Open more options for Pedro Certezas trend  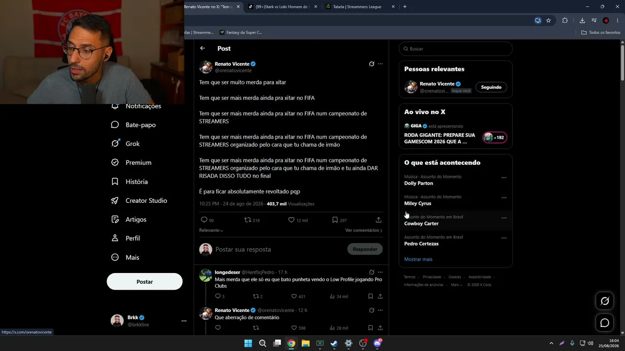coord(504,238)
